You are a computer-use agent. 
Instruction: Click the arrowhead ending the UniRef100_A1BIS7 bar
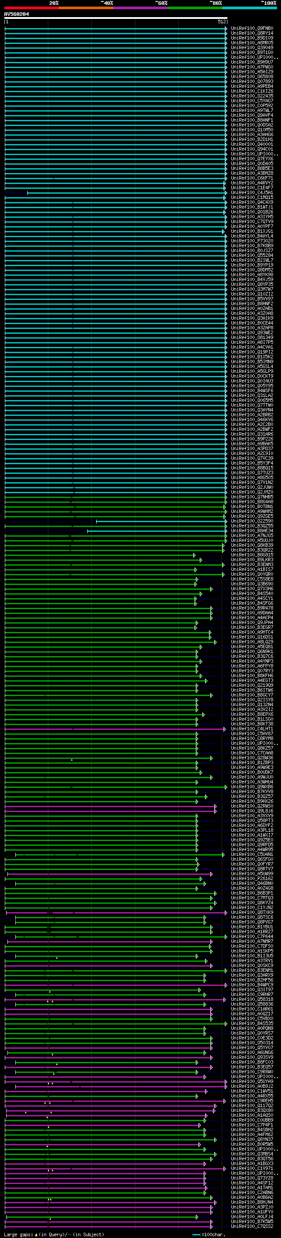(195, 570)
